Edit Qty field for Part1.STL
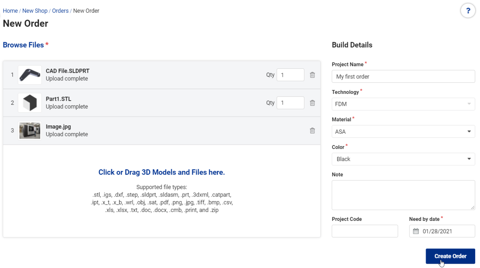This screenshot has width=480, height=268. 290,103
